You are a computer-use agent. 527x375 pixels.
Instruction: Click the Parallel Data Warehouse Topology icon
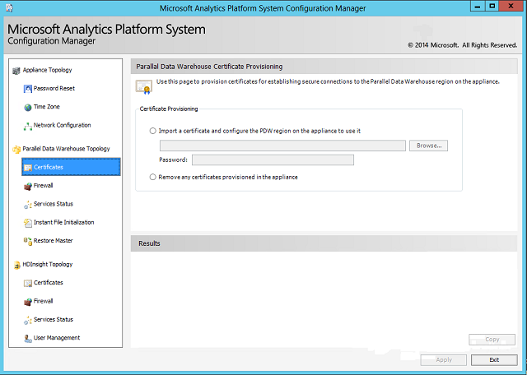point(16,149)
